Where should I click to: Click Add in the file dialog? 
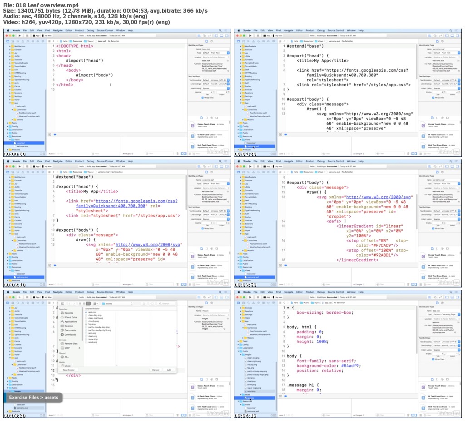tap(169, 370)
